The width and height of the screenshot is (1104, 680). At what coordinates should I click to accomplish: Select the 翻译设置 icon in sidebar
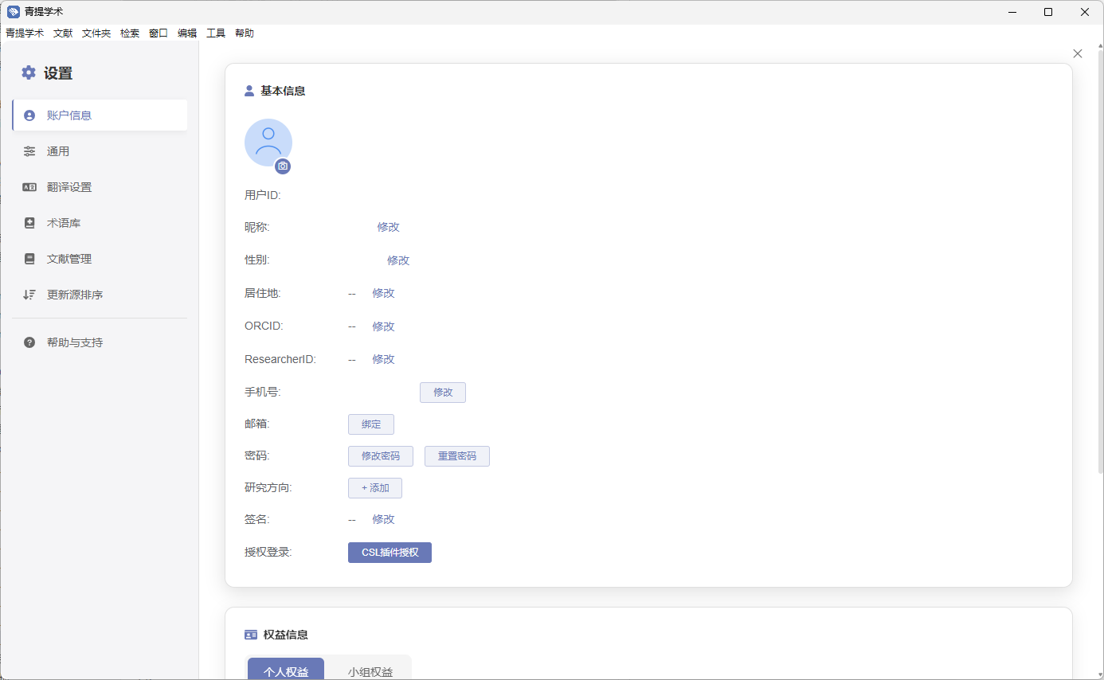29,187
